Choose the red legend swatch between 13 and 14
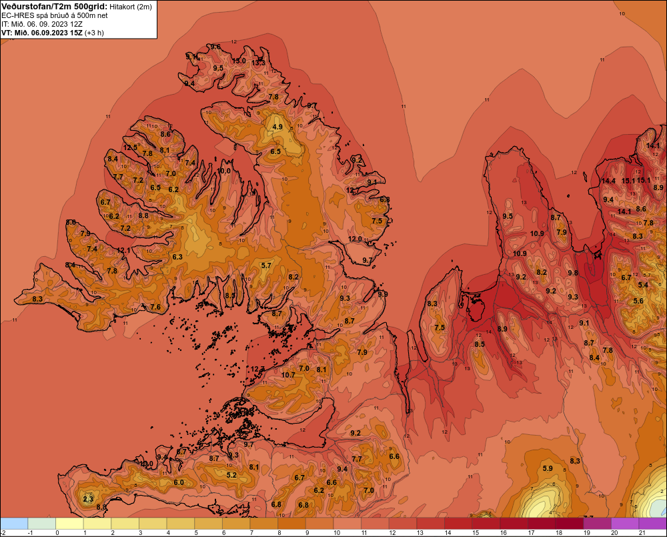 tap(431, 523)
